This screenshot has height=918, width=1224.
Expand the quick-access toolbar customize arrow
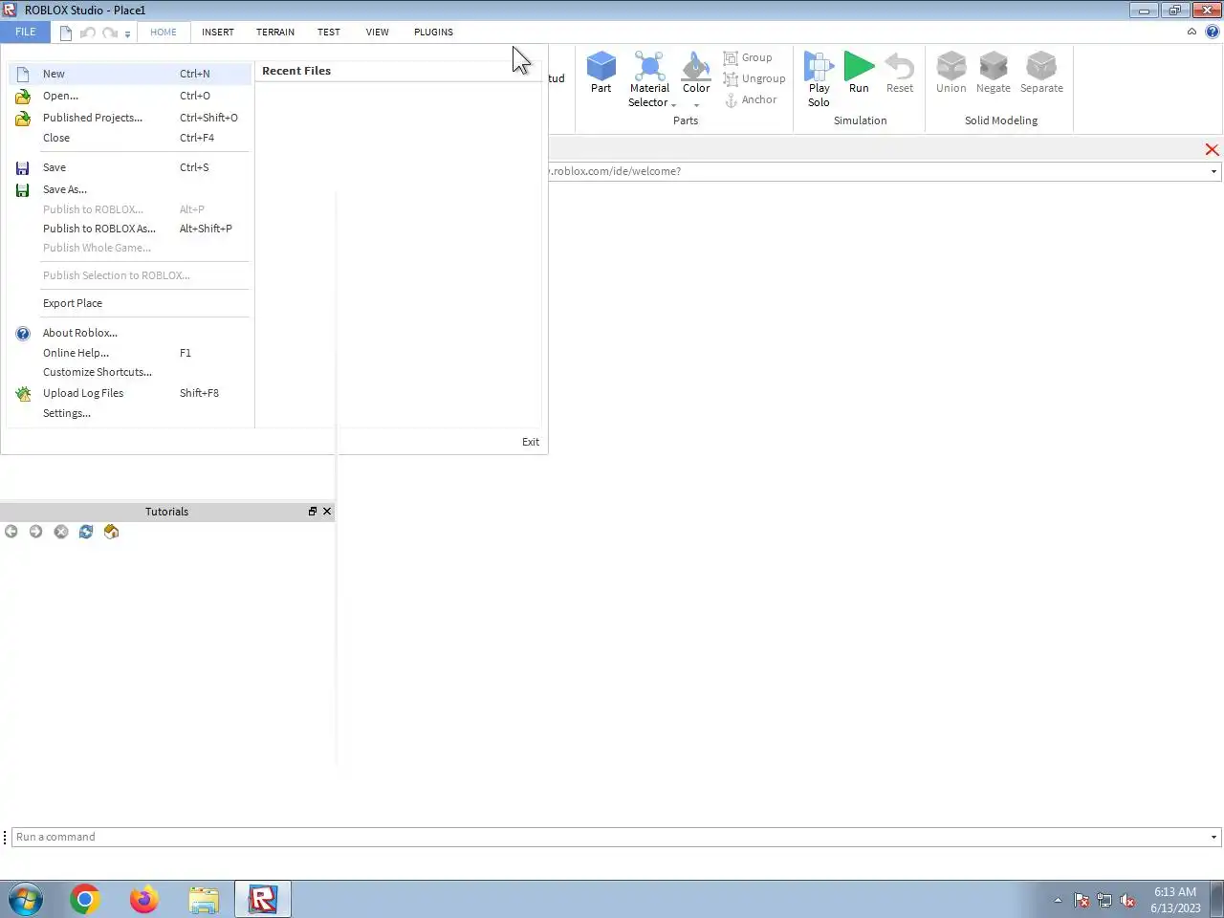(127, 34)
